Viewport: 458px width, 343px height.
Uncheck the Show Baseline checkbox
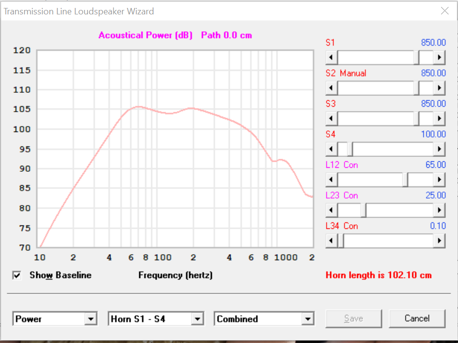point(17,275)
